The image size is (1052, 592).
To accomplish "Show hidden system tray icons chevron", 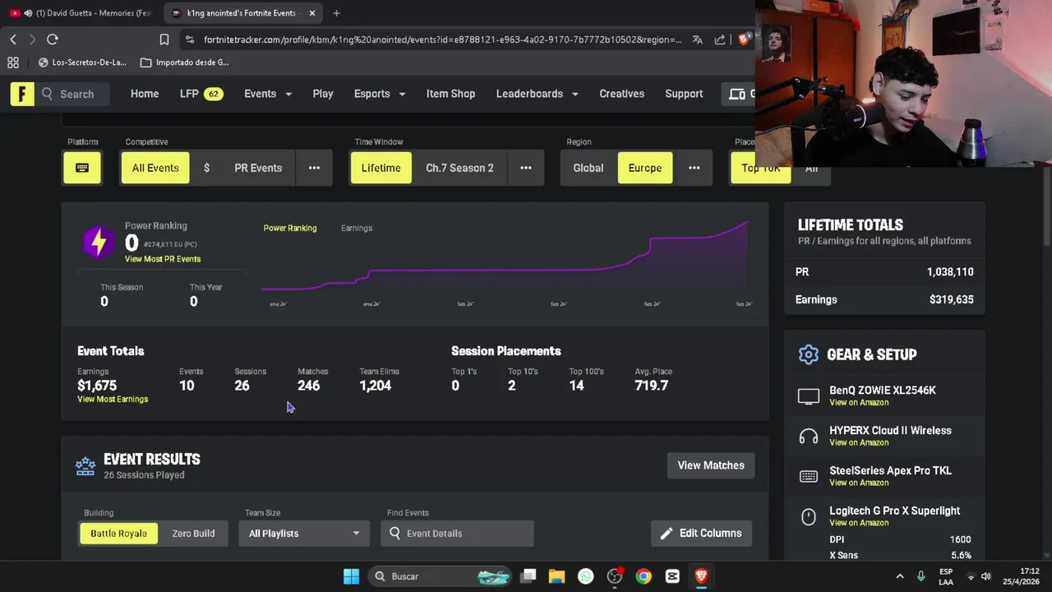I will (x=900, y=576).
